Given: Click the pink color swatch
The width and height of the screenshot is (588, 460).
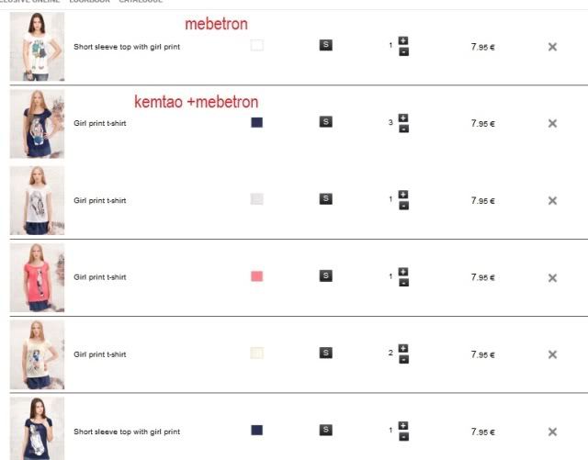Looking at the screenshot, I should pyautogui.click(x=256, y=275).
